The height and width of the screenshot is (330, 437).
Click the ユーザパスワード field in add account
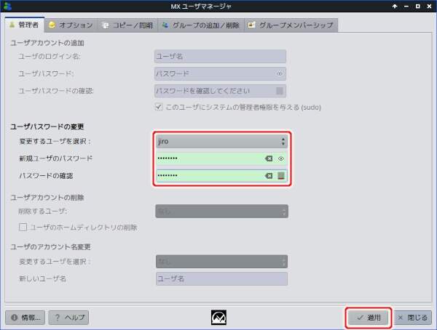(220, 73)
